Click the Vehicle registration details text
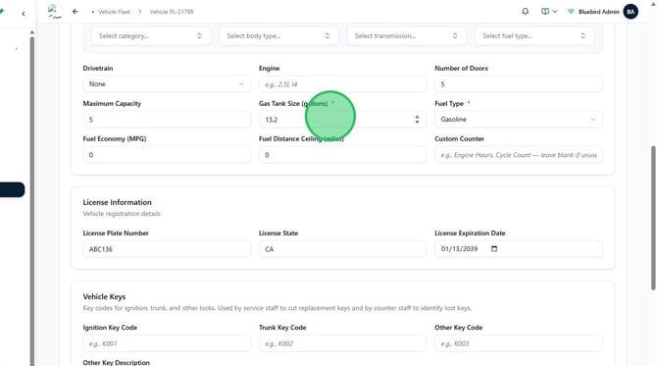This screenshot has width=657, height=366. [122, 213]
